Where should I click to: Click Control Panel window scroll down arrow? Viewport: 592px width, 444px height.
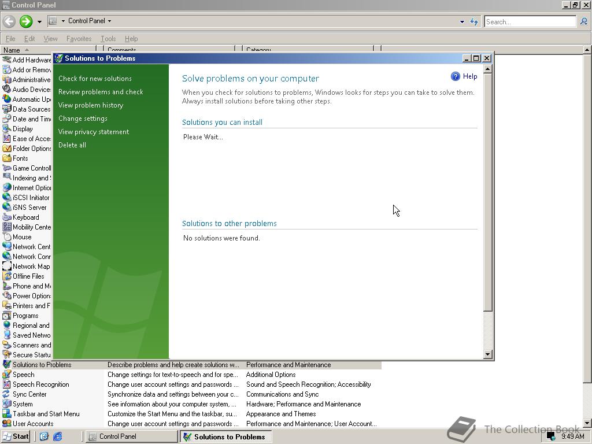(587, 423)
